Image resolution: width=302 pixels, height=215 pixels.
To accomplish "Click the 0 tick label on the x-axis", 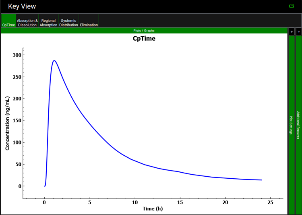I will (x=44, y=202).
